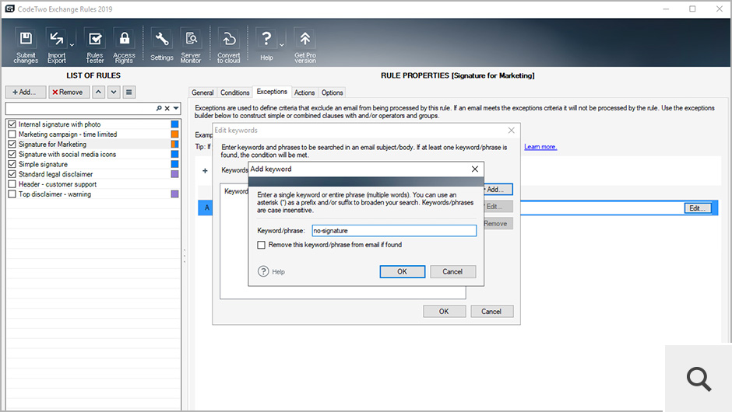Select the Exceptions tab
The width and height of the screenshot is (732, 412).
point(272,92)
